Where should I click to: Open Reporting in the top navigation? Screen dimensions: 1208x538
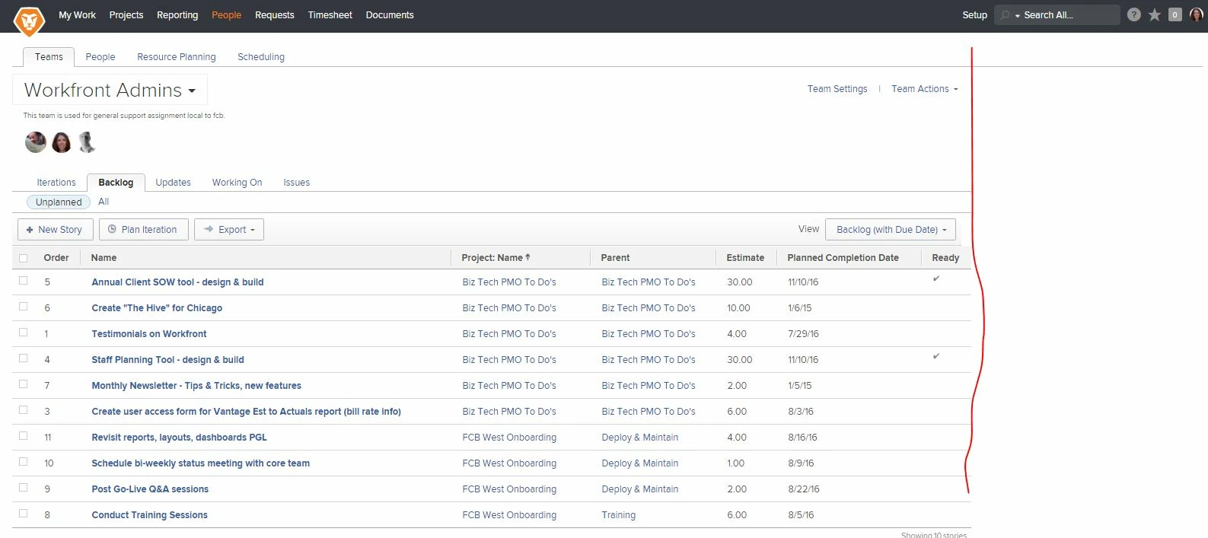point(177,15)
